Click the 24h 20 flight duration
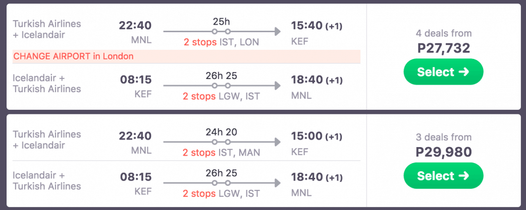Image resolution: width=526 pixels, height=210 pixels. (x=221, y=133)
